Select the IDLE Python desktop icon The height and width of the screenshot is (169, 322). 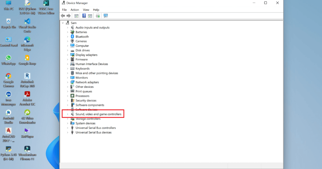(x=27, y=8)
